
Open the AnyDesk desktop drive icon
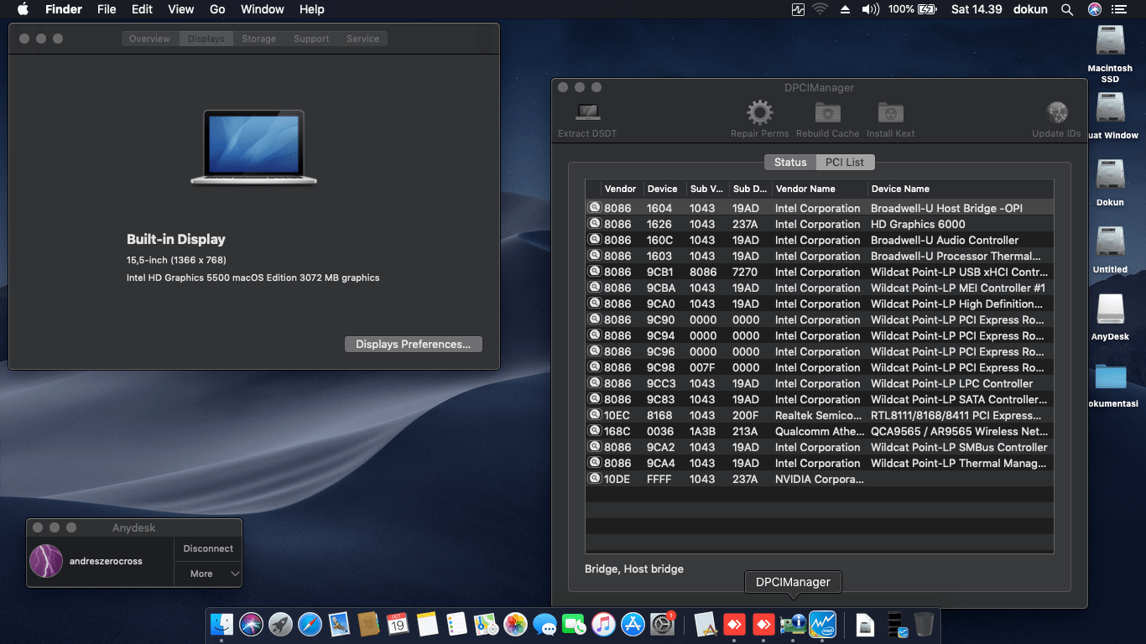click(1110, 310)
